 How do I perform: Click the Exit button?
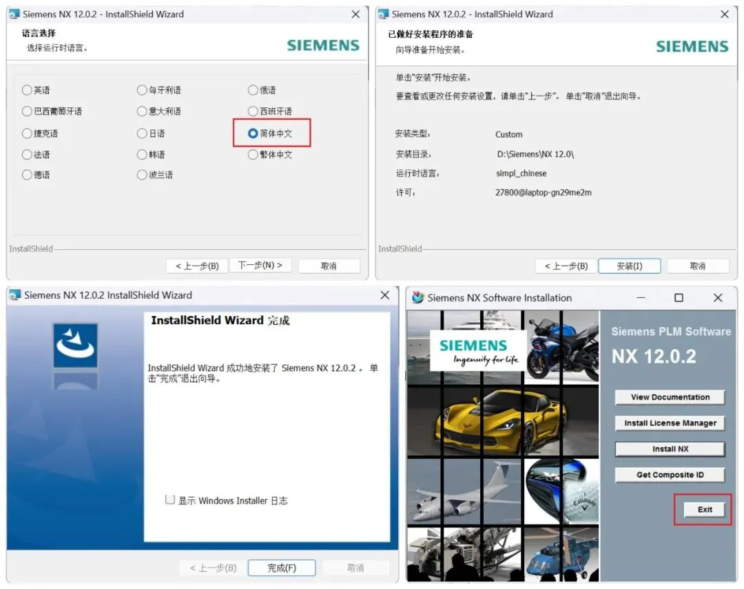pos(705,509)
